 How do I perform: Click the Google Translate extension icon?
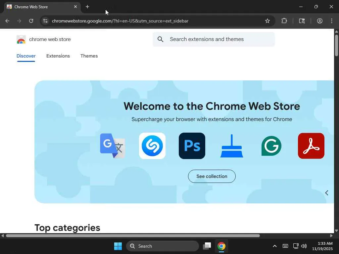coord(113,146)
